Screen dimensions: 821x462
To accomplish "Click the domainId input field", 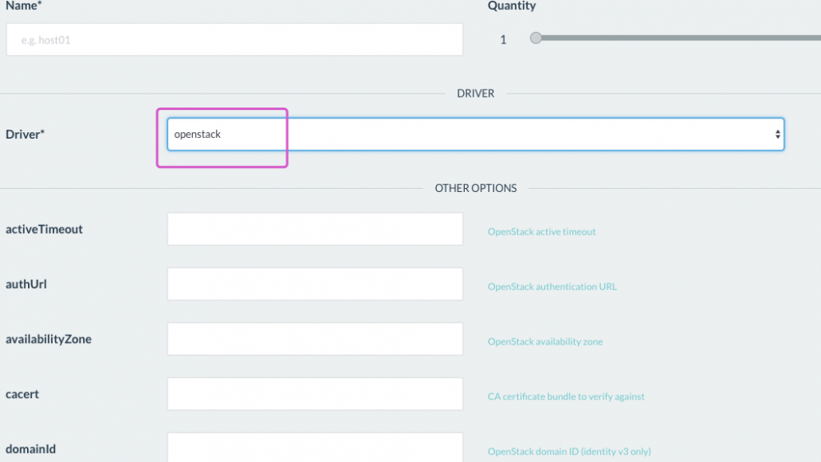I will click(315, 447).
